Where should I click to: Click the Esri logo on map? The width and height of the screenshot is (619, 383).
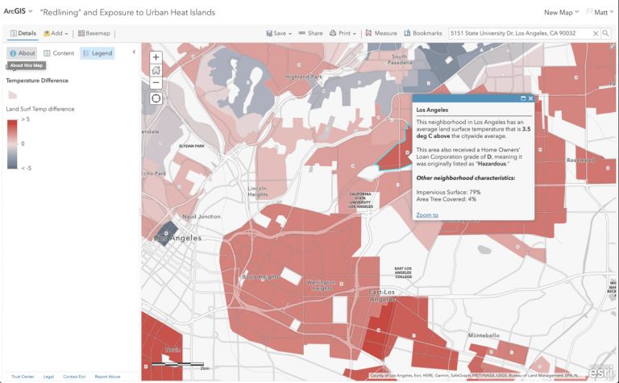601,373
